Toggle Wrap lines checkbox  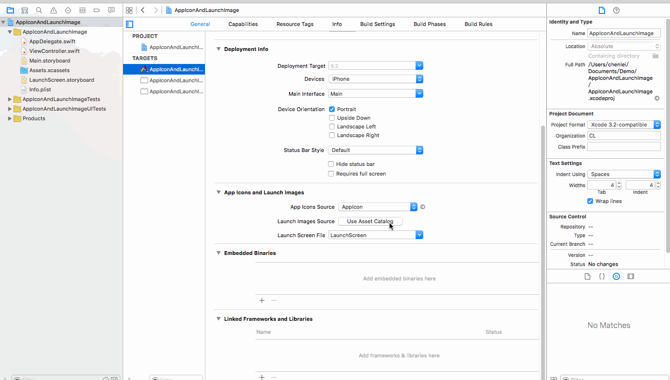(x=590, y=201)
